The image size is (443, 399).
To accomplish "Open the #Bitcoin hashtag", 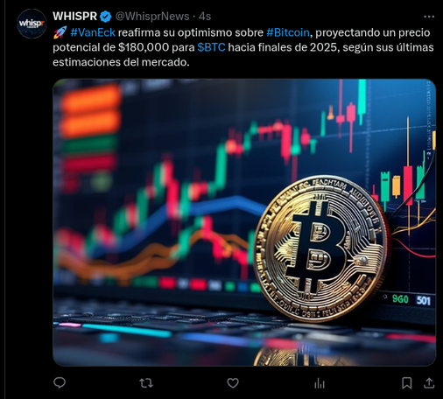I will pyautogui.click(x=288, y=32).
